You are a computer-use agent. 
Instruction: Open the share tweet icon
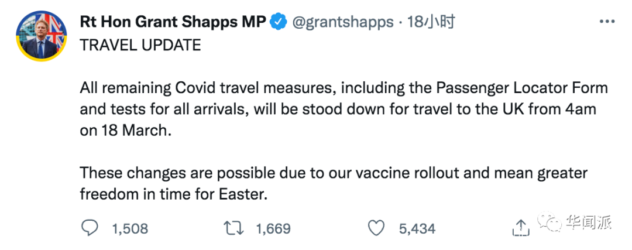point(520,228)
